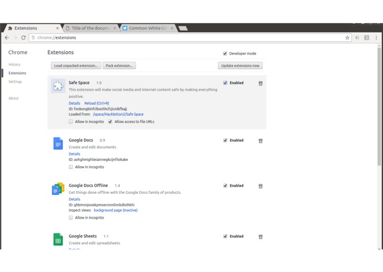Close the Title of the document tab
Image resolution: width=383 pixels, height=272 pixels.
tap(115, 28)
